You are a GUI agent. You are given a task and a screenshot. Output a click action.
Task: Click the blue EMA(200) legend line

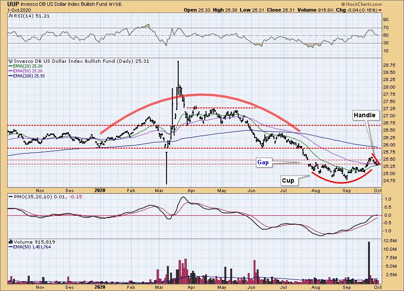tap(11, 76)
